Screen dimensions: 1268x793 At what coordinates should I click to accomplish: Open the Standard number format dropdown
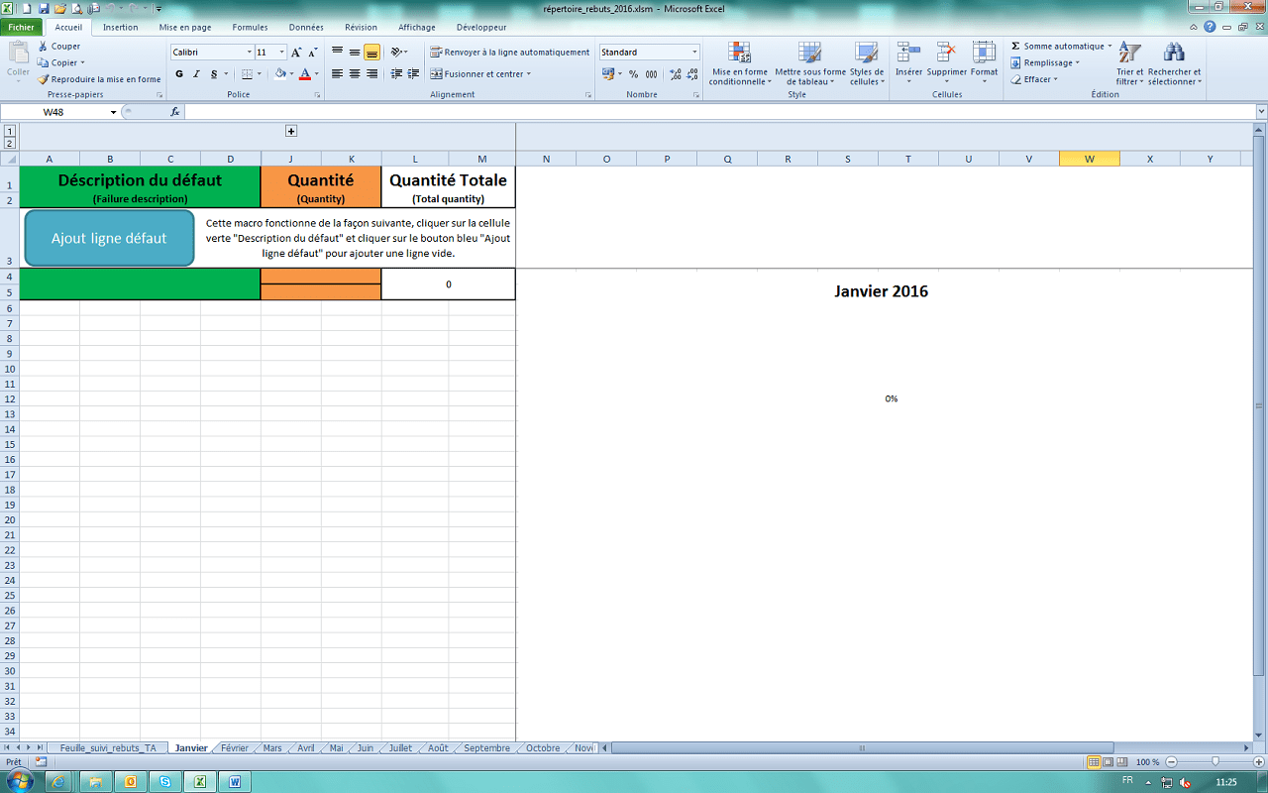(x=694, y=53)
